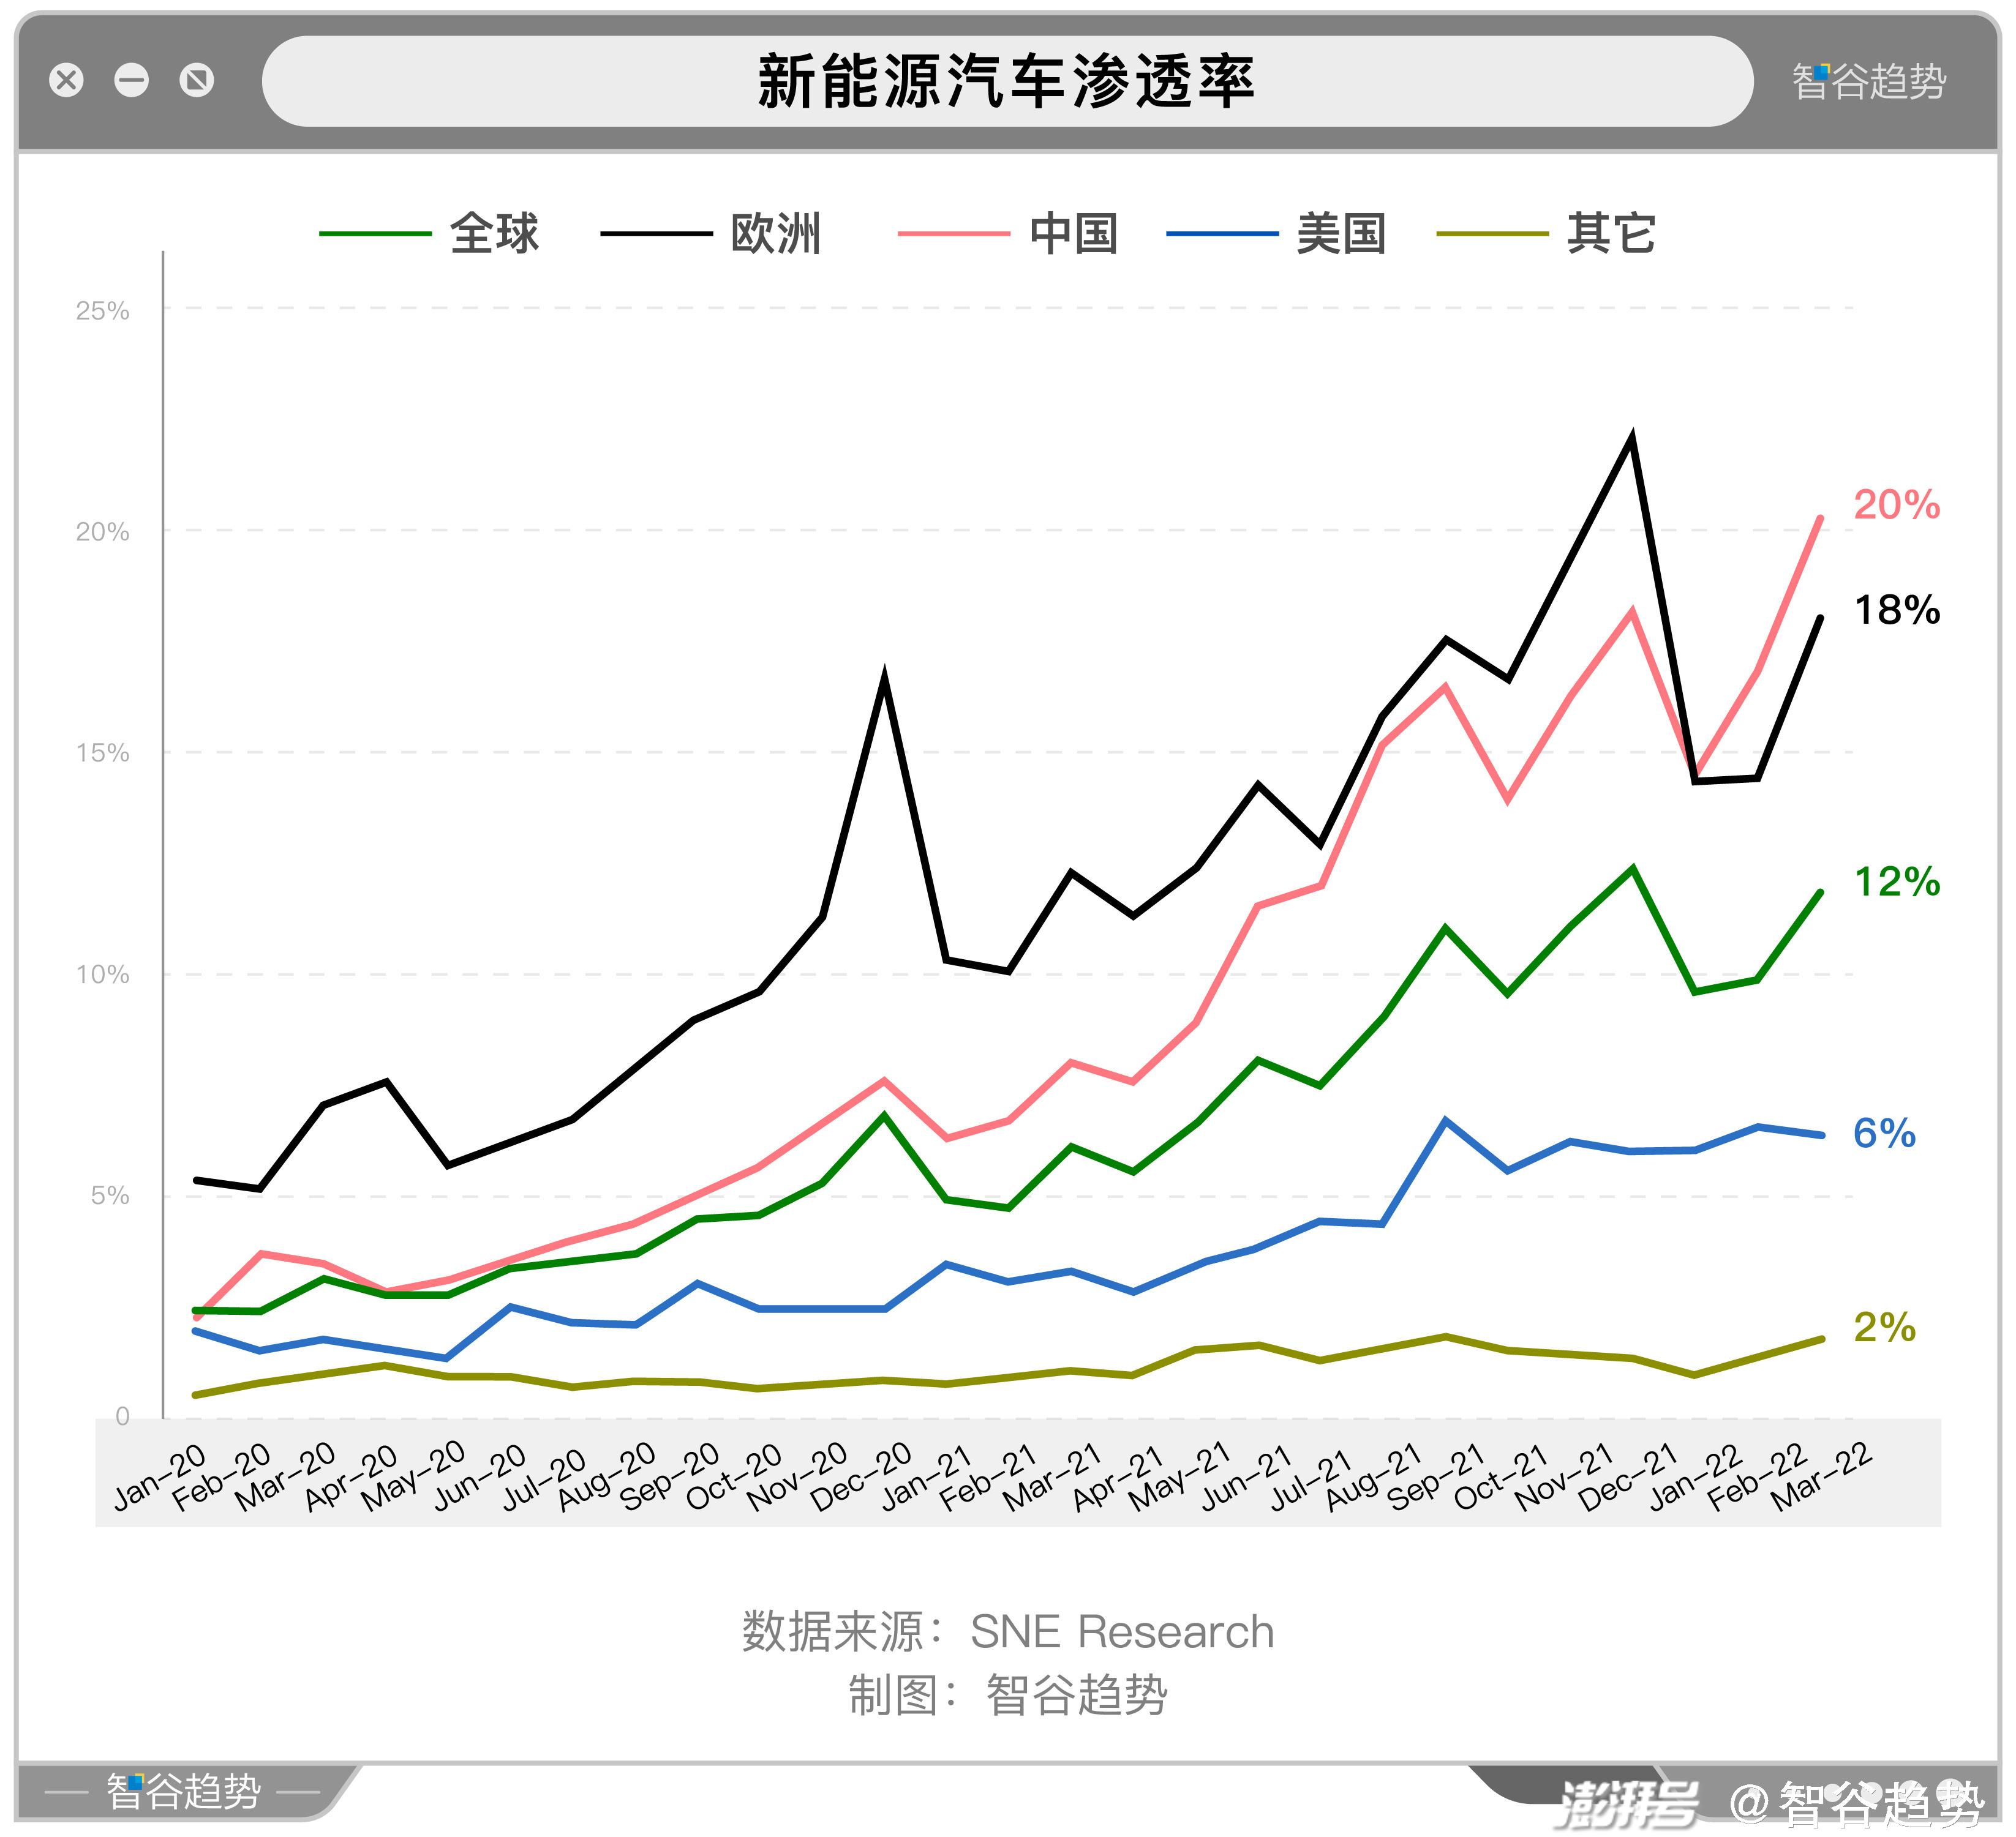
Task: Select the Dec-20 x-axis label
Action: click(861, 1477)
